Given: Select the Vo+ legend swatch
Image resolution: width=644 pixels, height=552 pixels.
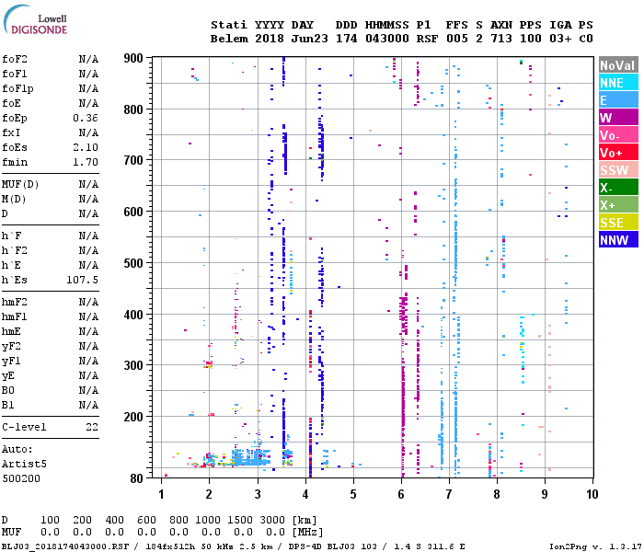Looking at the screenshot, I should [x=618, y=153].
